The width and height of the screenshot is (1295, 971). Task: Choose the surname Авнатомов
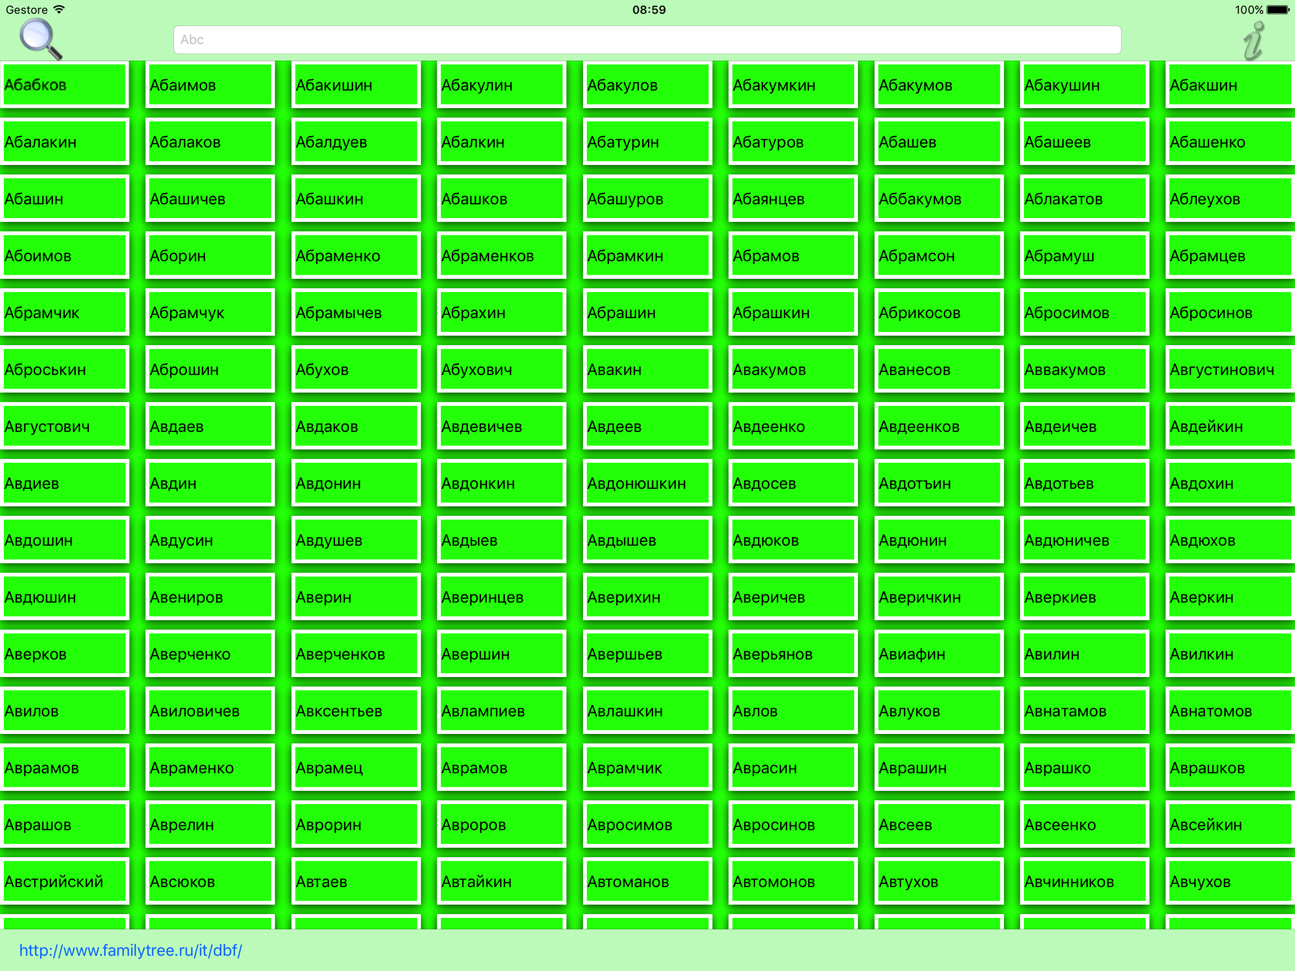[x=1230, y=710]
